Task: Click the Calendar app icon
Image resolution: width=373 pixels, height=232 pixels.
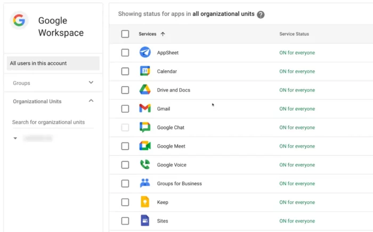Action: tap(145, 71)
